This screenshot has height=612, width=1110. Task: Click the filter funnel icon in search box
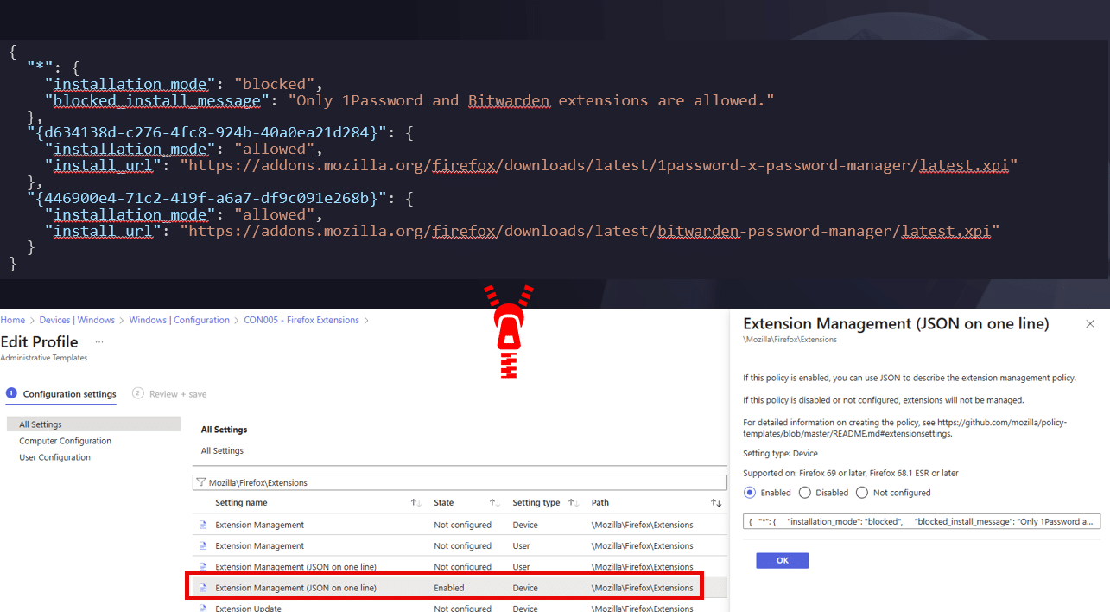[x=200, y=482]
